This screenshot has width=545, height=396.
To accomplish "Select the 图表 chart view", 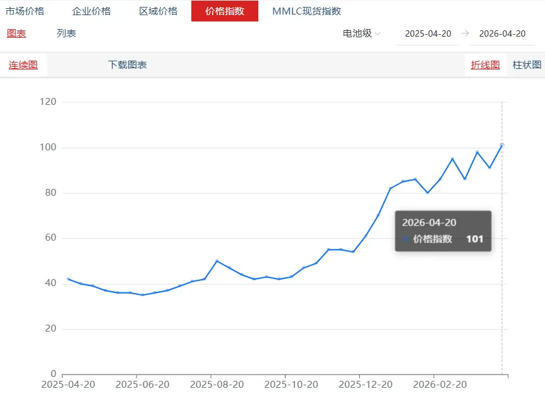I will click(x=16, y=33).
